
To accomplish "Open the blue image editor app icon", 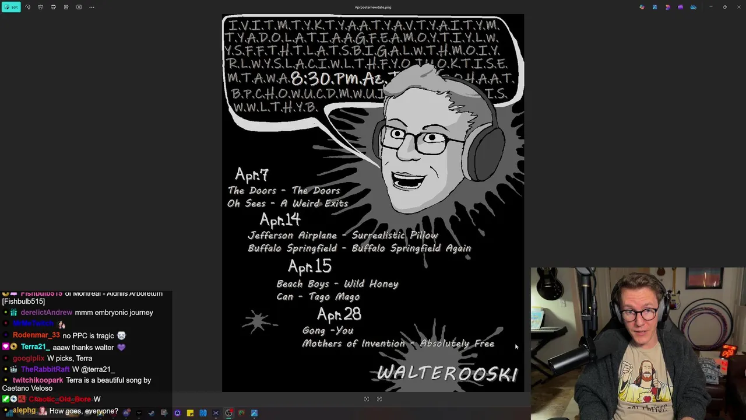I will tap(654, 7).
